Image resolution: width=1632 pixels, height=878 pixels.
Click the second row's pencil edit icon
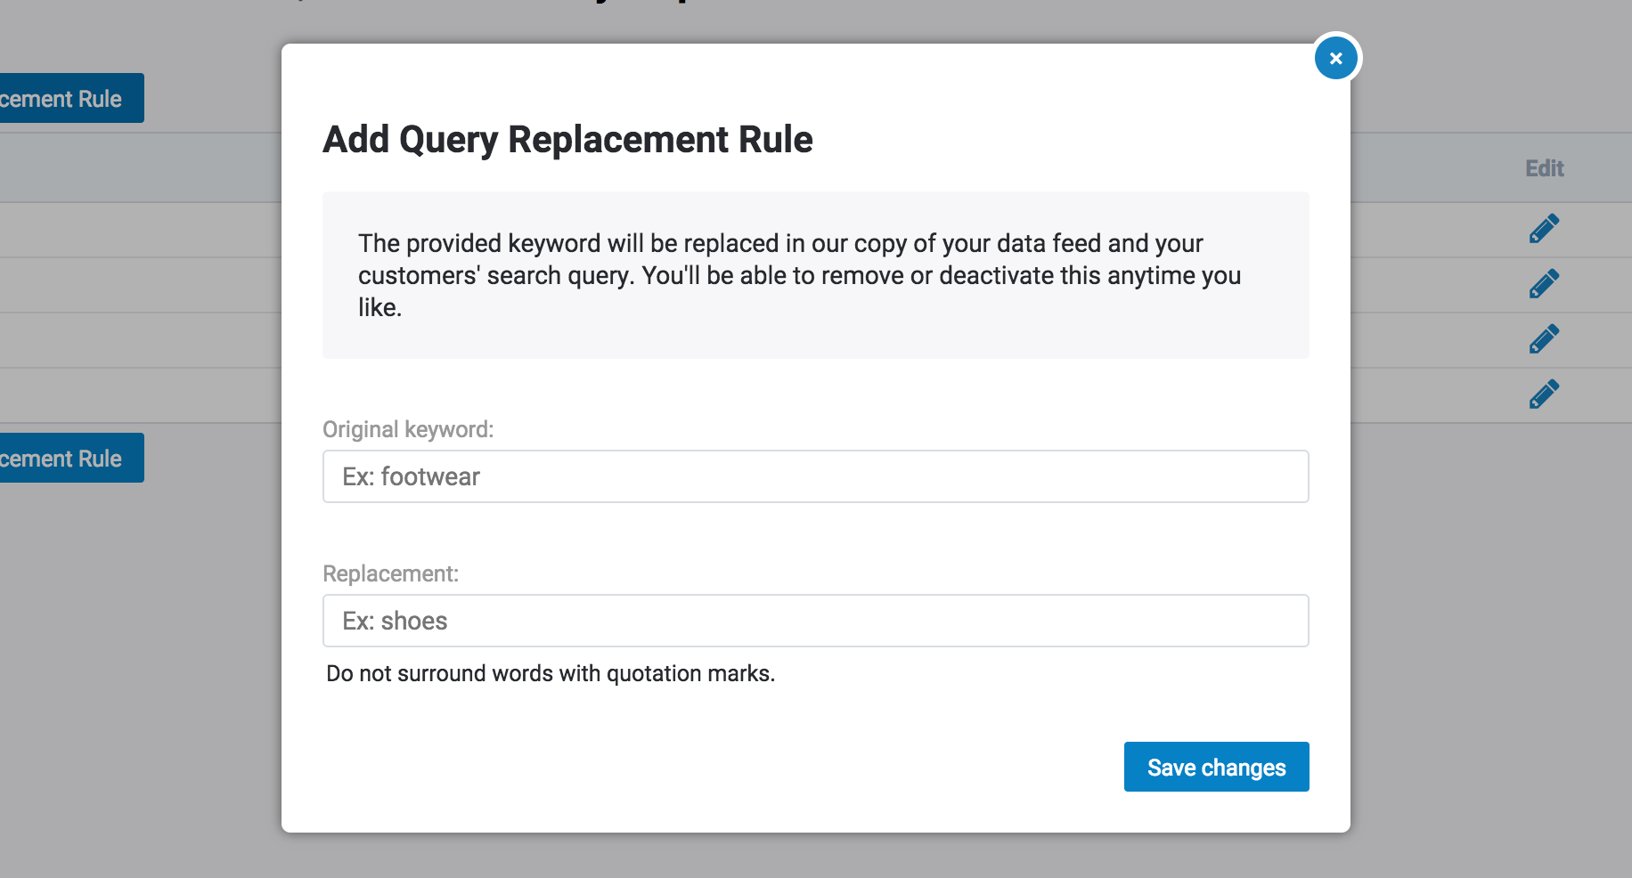coord(1544,284)
